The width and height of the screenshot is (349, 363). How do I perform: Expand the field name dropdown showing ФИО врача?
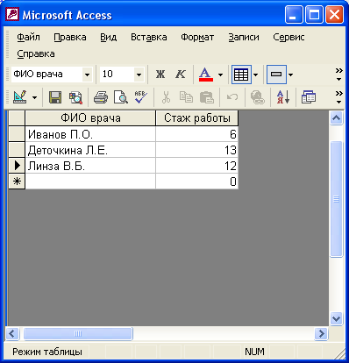pos(87,75)
